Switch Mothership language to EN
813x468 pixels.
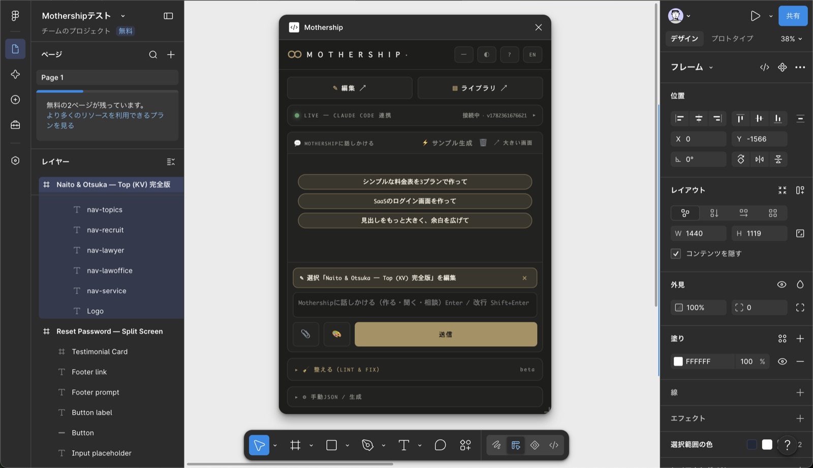pyautogui.click(x=533, y=54)
